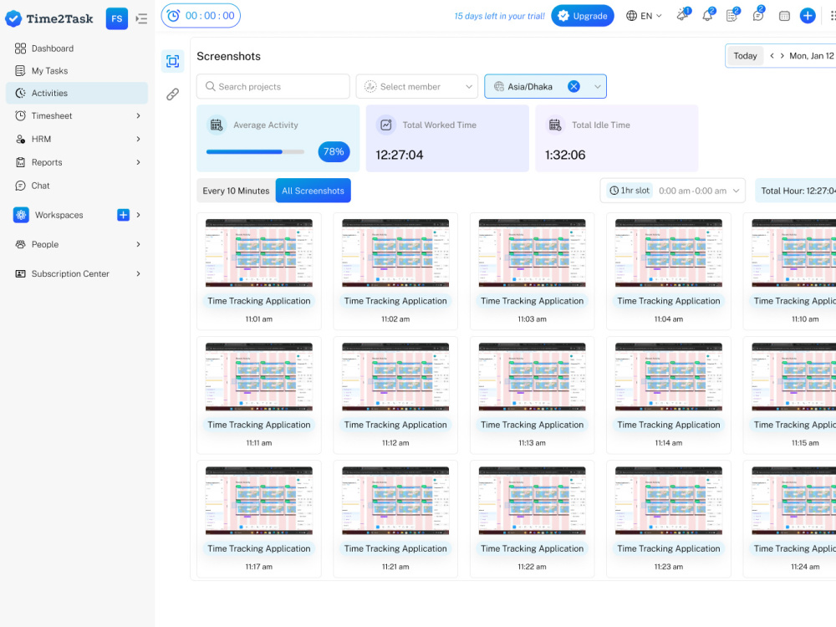Open the 11:17 am screenshot
This screenshot has width=836, height=627.
coord(259,500)
